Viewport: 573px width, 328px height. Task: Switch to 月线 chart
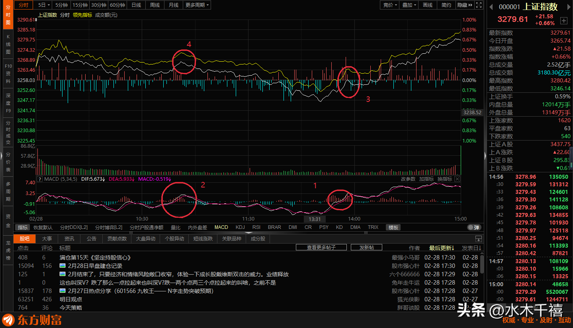[x=174, y=5]
